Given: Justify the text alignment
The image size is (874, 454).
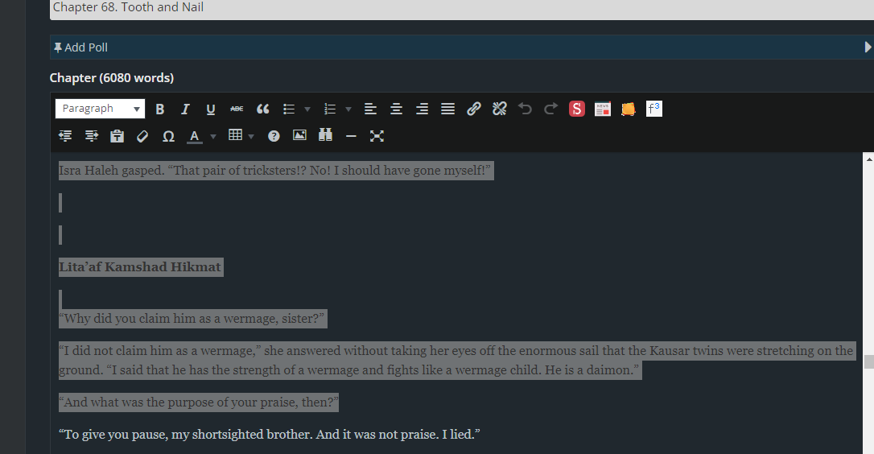Looking at the screenshot, I should (x=448, y=109).
